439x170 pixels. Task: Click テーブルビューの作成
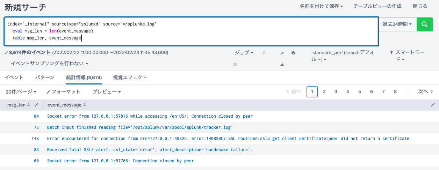(377, 6)
